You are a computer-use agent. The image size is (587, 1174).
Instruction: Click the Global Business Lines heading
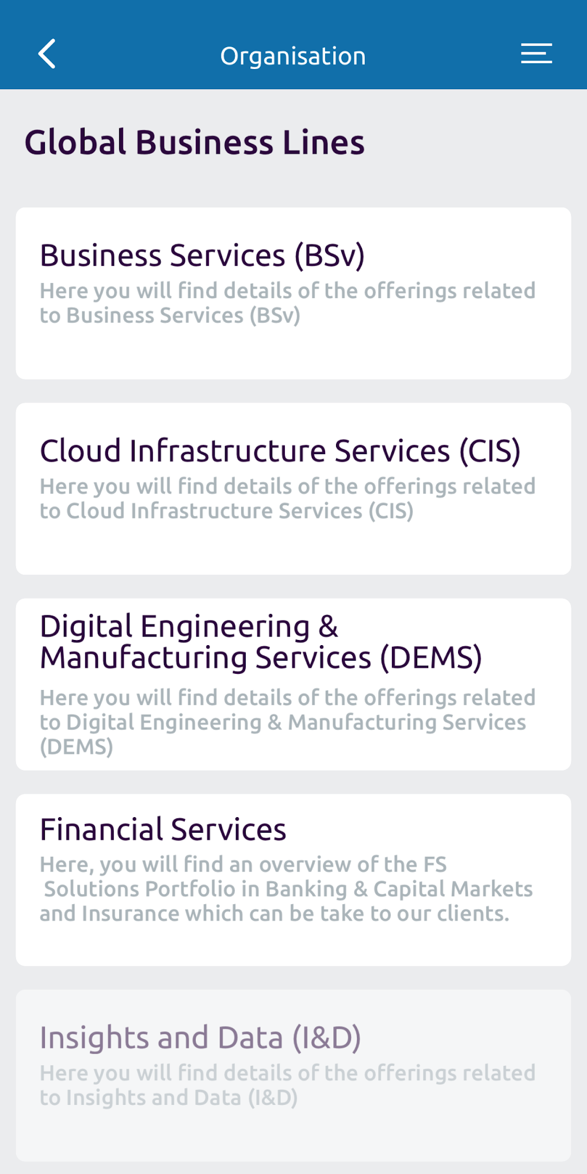[x=195, y=142]
